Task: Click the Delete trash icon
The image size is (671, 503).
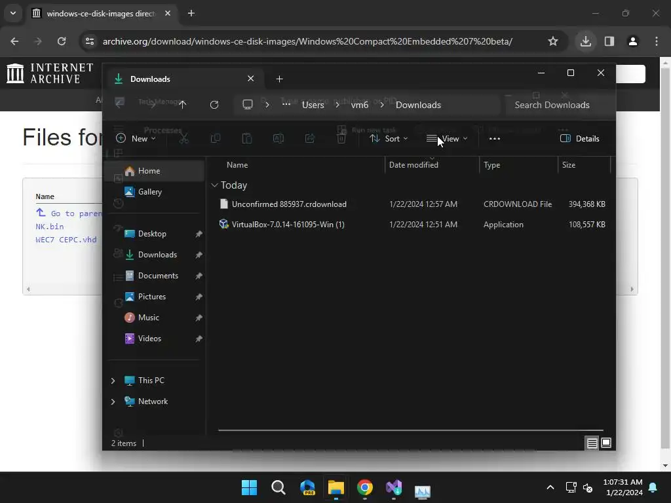Action: pos(341,138)
